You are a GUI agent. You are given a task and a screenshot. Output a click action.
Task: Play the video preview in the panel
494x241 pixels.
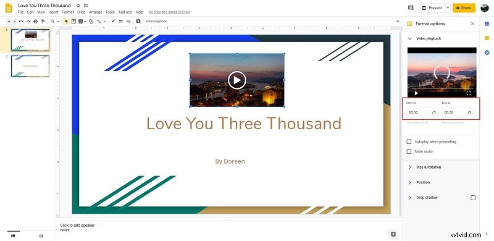click(416, 93)
